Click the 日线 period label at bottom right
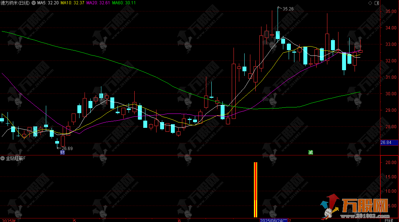The width and height of the screenshot is (399, 222). pos(389,220)
